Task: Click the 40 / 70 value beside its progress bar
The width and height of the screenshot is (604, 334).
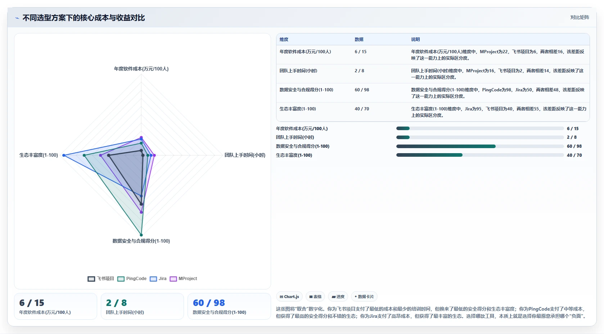Action: coord(574,155)
